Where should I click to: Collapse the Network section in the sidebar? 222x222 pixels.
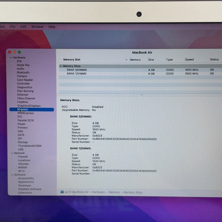(x=12, y=153)
